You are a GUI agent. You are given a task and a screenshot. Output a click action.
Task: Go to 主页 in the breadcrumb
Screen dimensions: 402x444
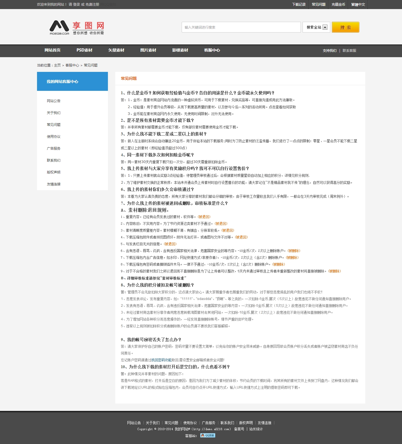(57, 65)
